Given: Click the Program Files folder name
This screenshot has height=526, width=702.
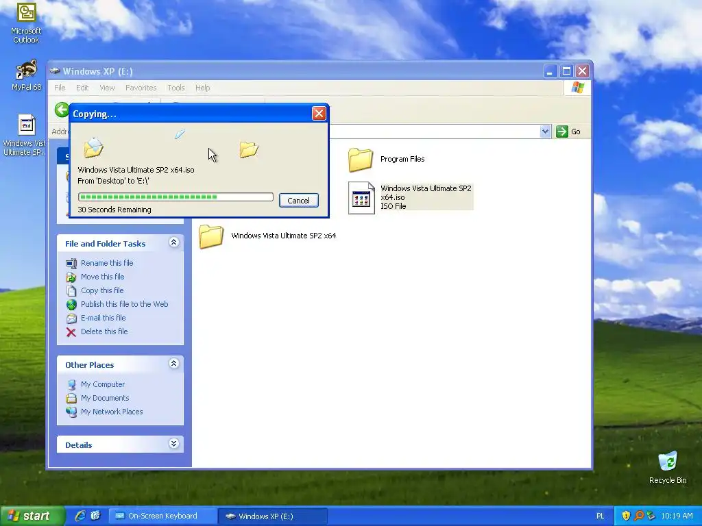Looking at the screenshot, I should coord(402,159).
